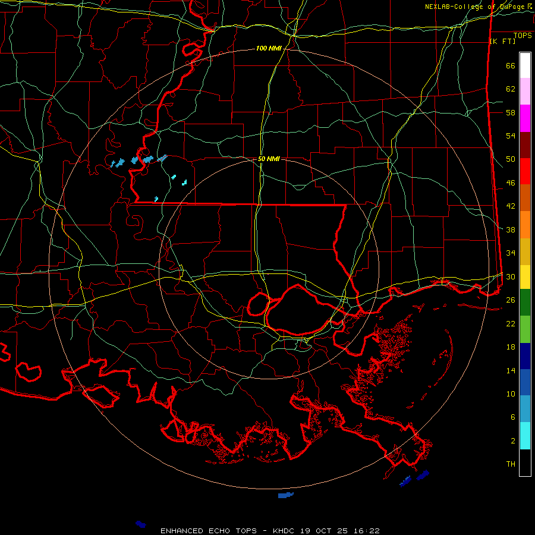Image resolution: width=535 pixels, height=535 pixels.
Task: Click the cyan legend swatch
Action: click(525, 436)
